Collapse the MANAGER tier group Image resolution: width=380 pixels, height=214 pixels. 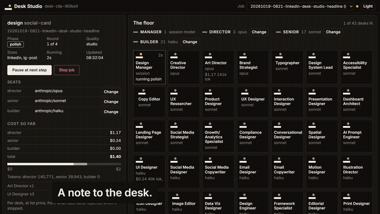click(x=135, y=32)
